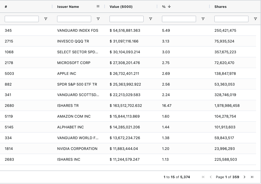
Task: Click shares value 1,978,986,458
Action: point(227,106)
